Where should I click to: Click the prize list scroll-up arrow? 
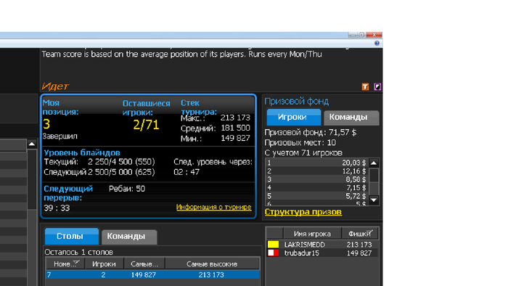(374, 163)
